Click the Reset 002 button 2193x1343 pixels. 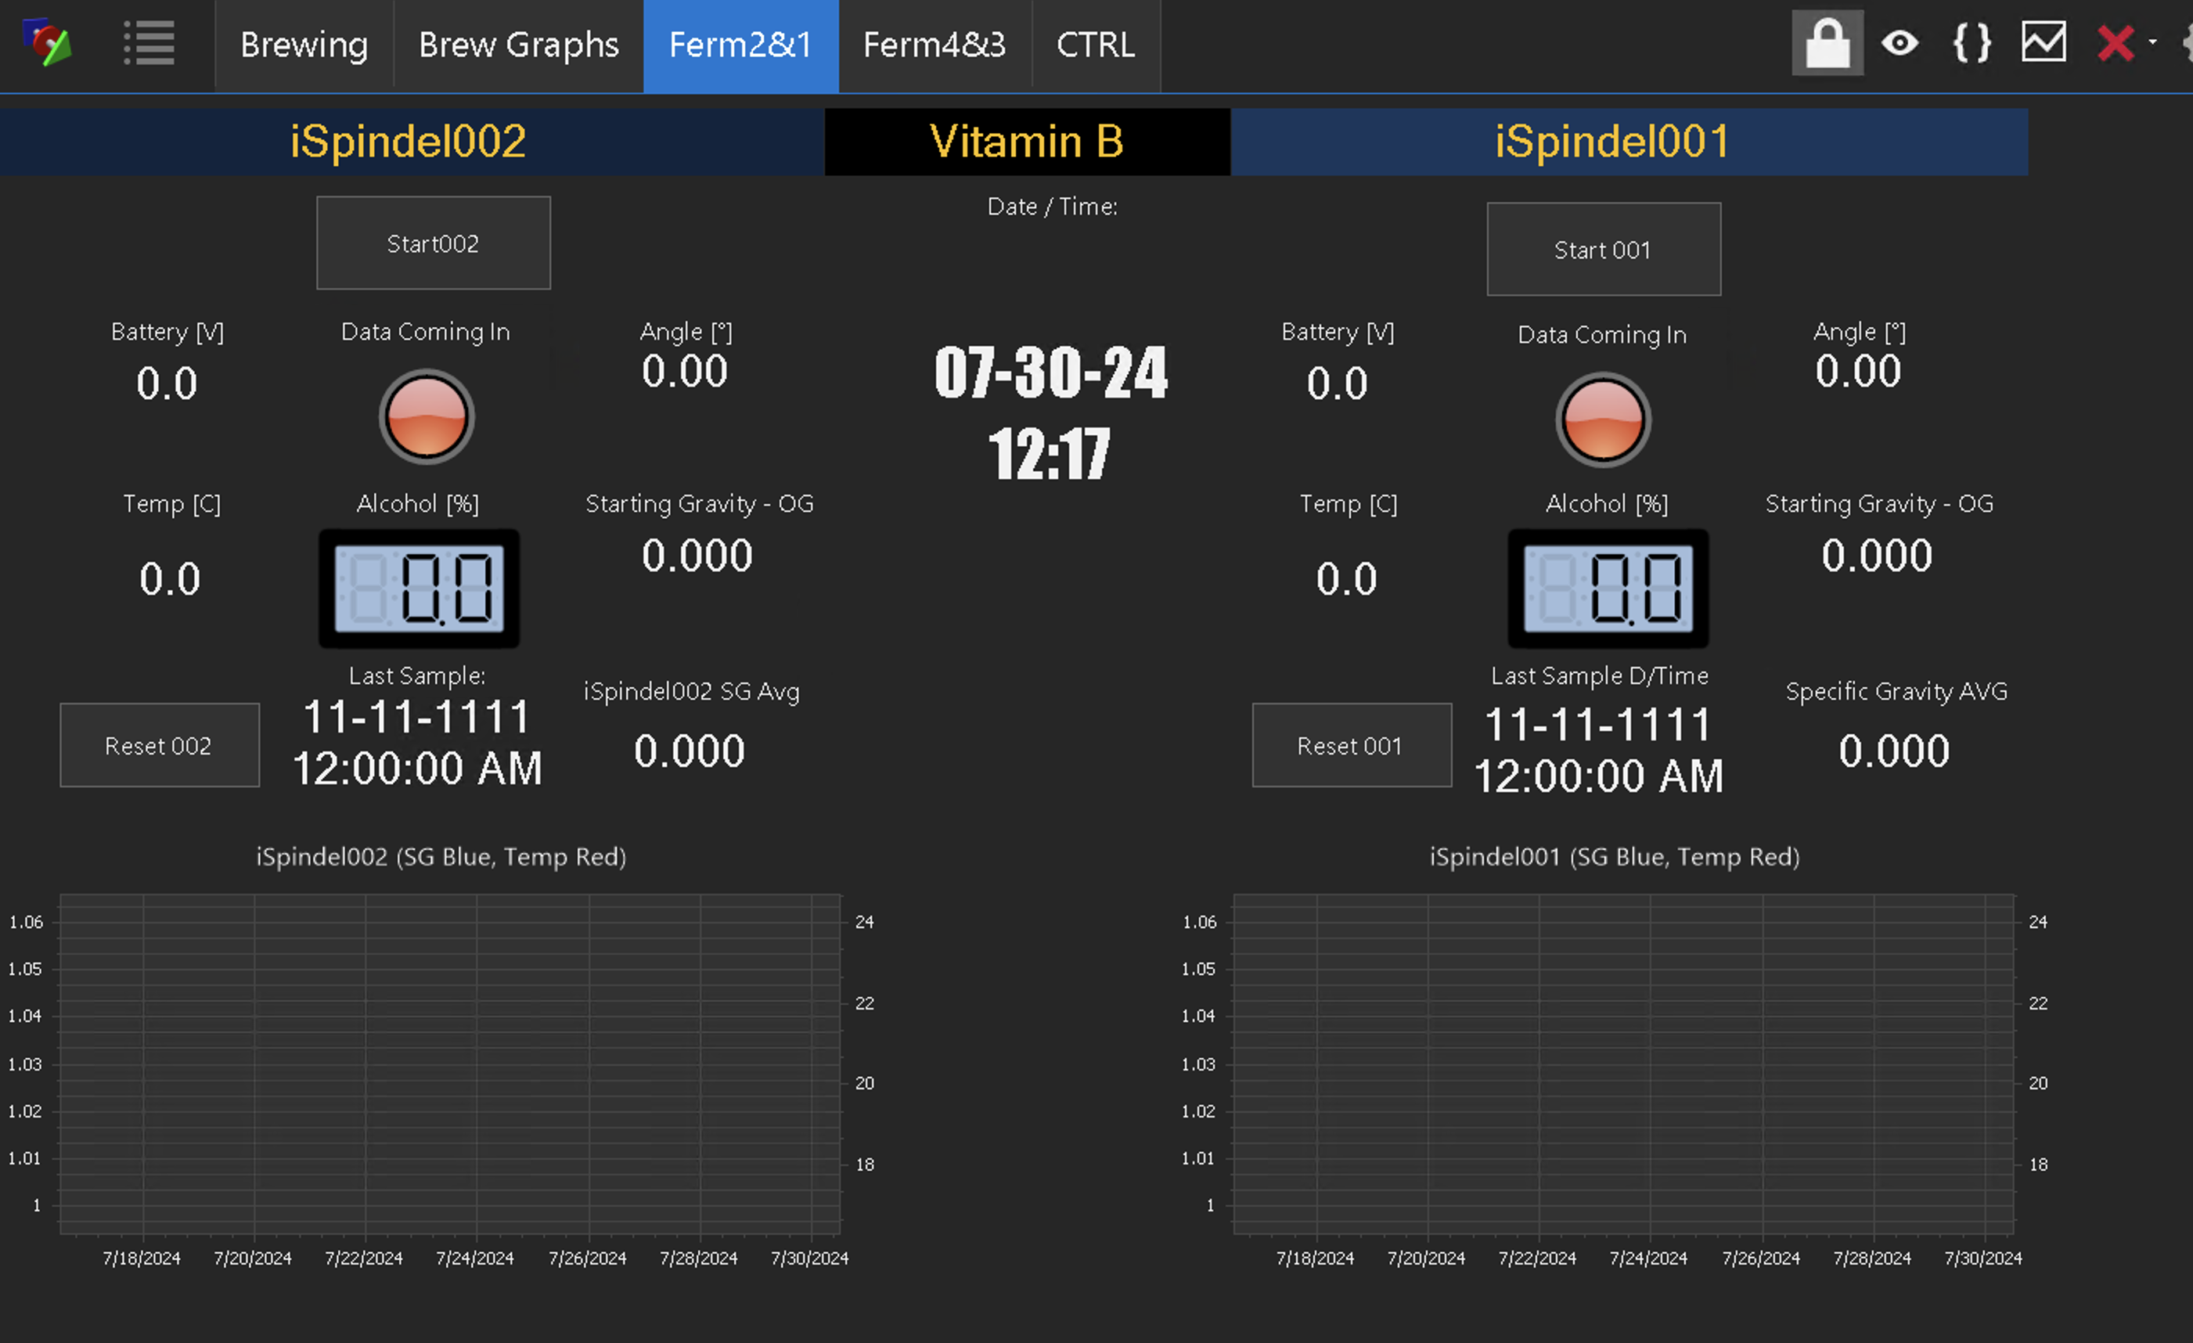point(160,745)
